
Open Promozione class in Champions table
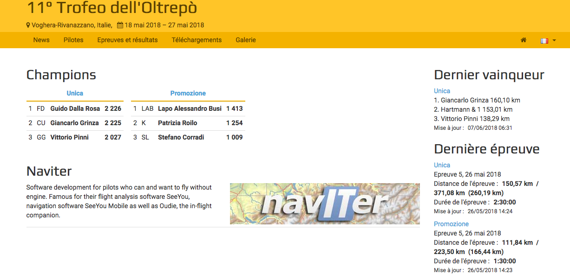(x=188, y=93)
